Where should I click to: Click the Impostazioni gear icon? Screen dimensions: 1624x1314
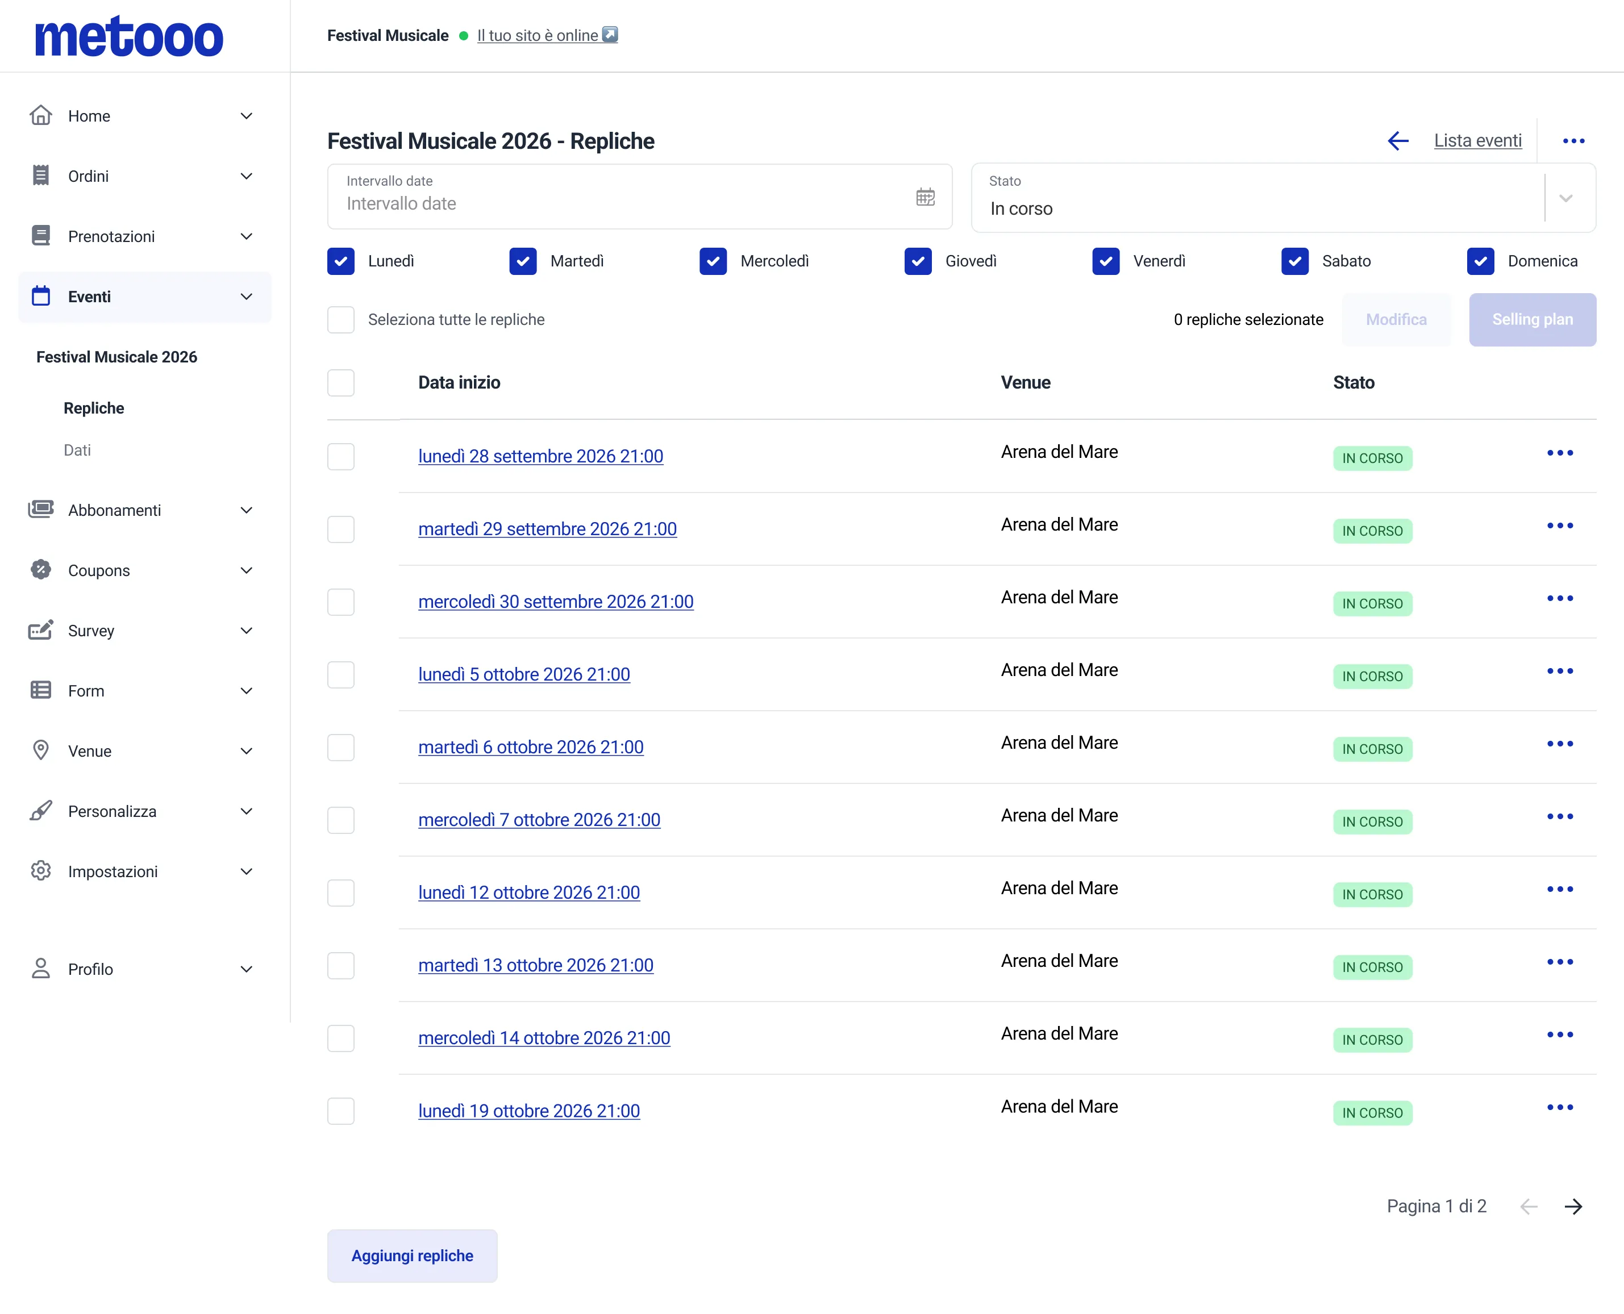(x=41, y=870)
